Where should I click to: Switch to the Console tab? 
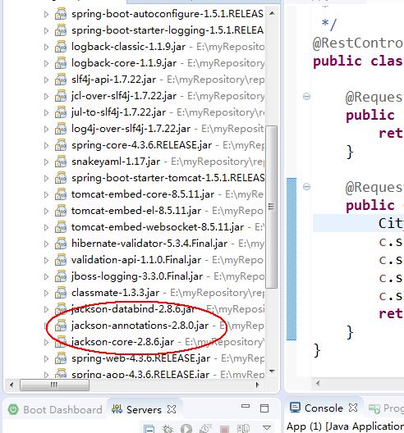[x=317, y=408]
